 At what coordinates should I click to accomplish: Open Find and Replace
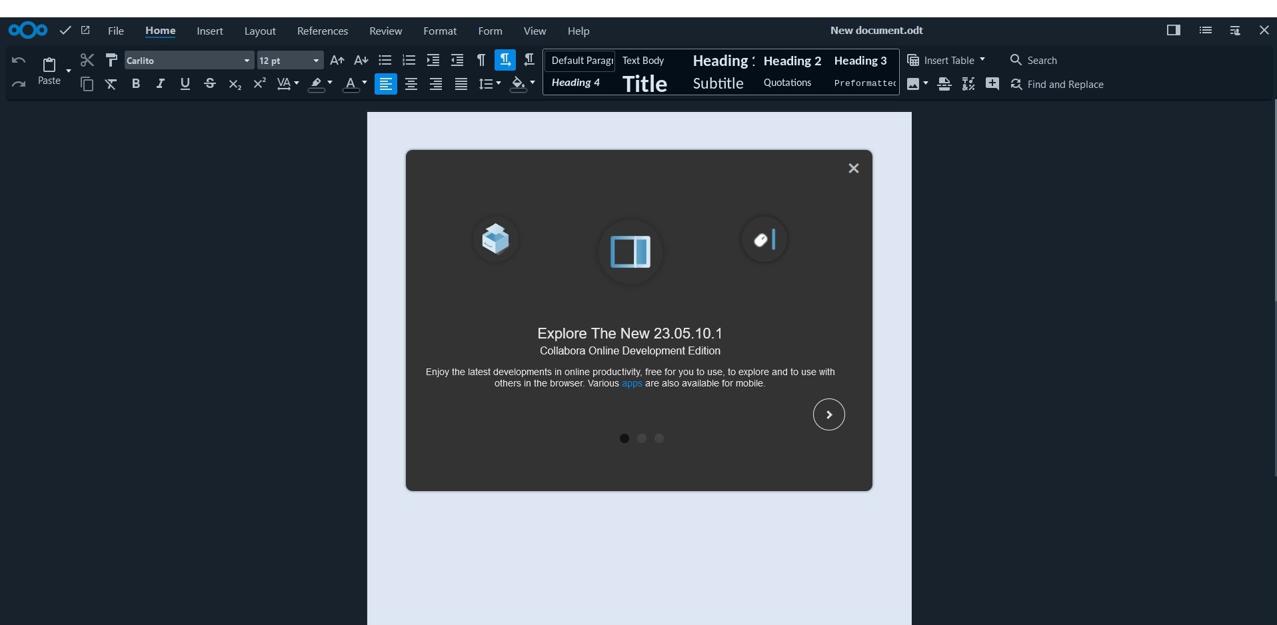point(1058,84)
